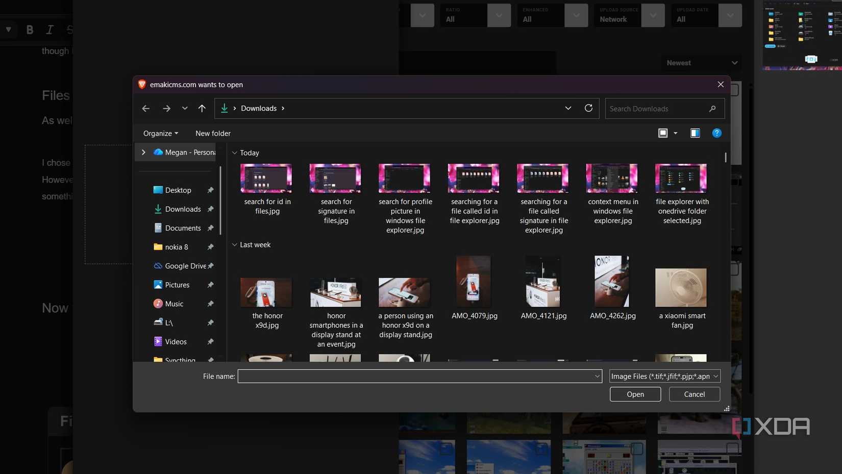The image size is (842, 474).
Task: Select searching for a file called signature file
Action: click(543, 199)
